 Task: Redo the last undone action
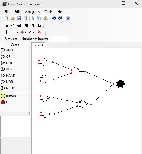(60, 18)
